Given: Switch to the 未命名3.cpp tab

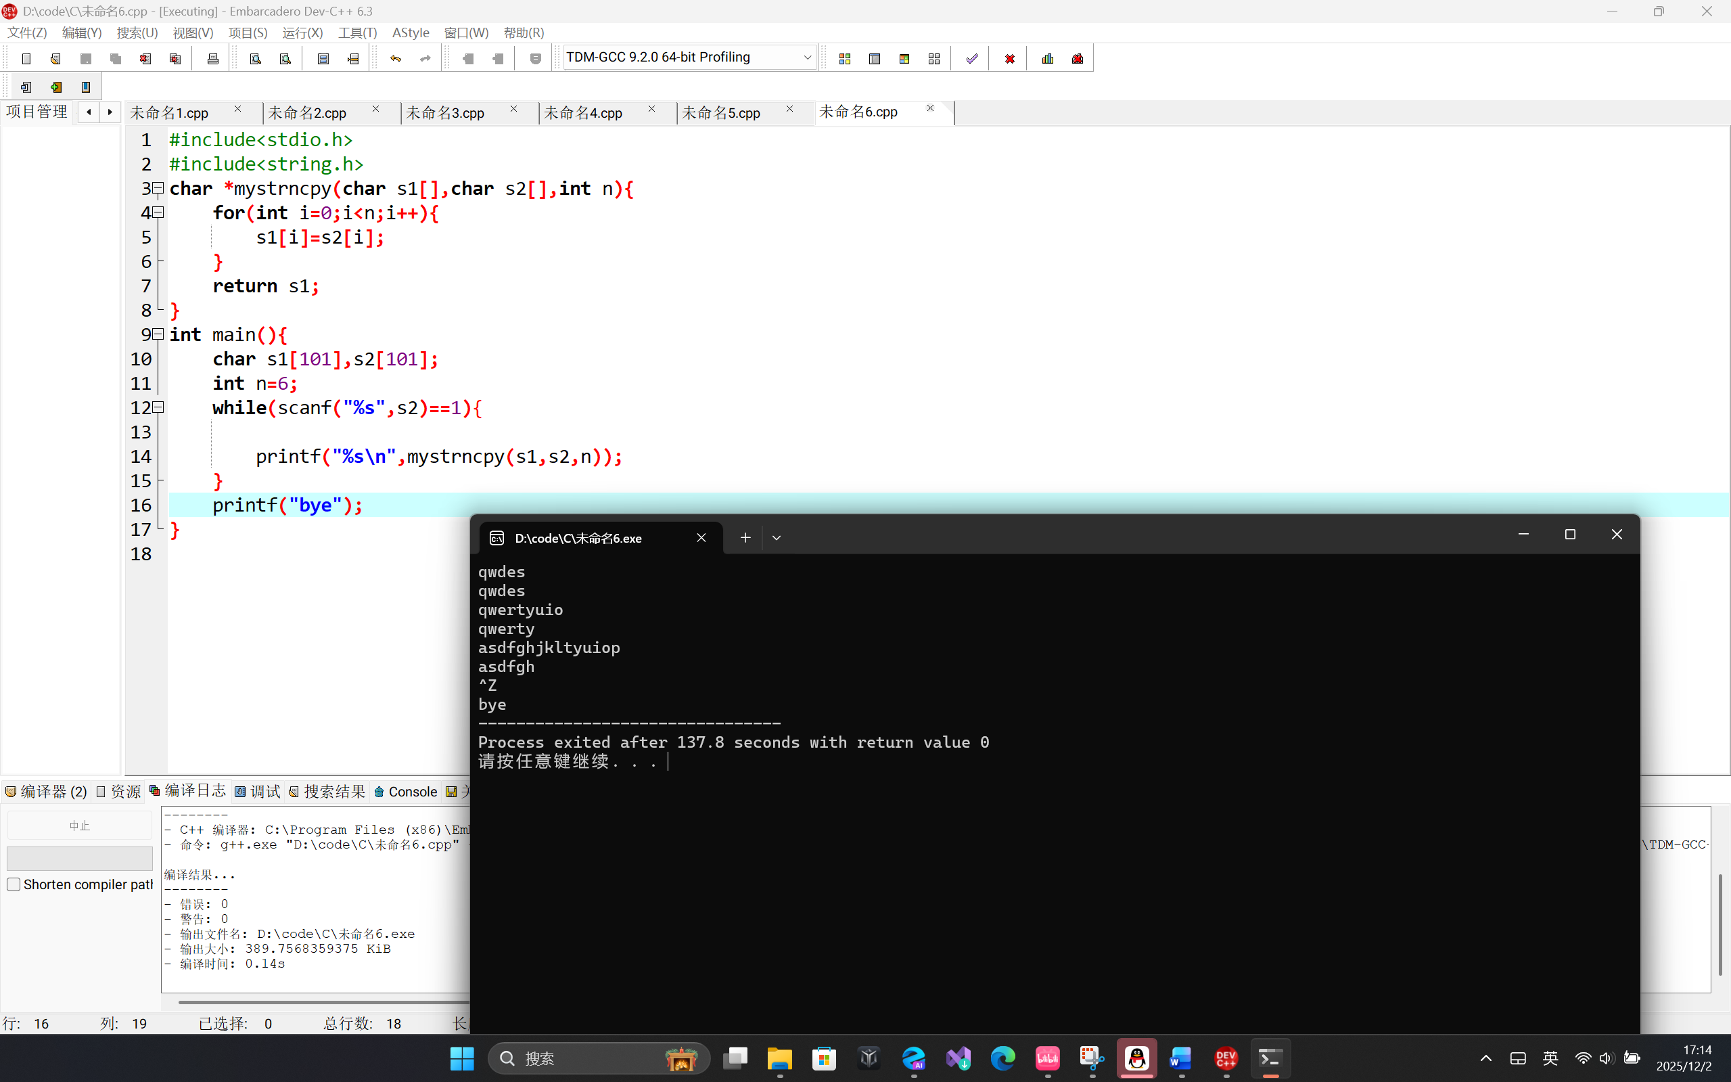Looking at the screenshot, I should (x=445, y=113).
